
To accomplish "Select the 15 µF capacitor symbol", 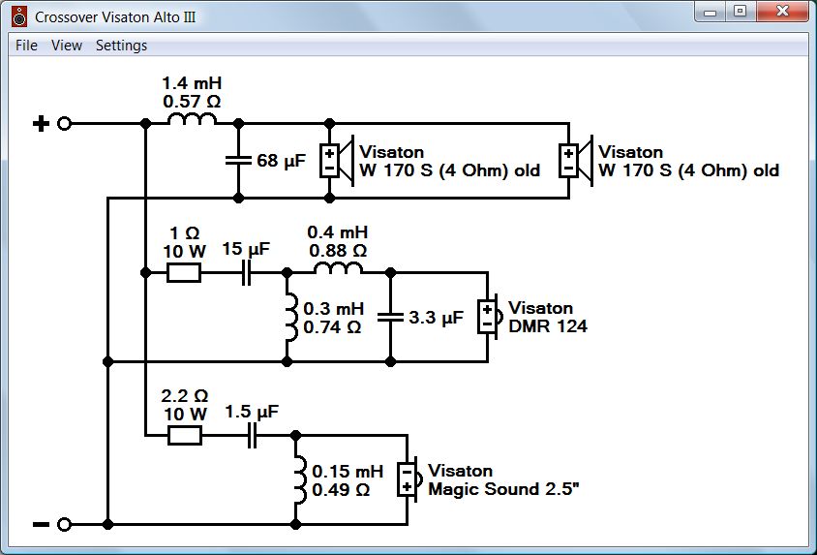I will [x=247, y=272].
